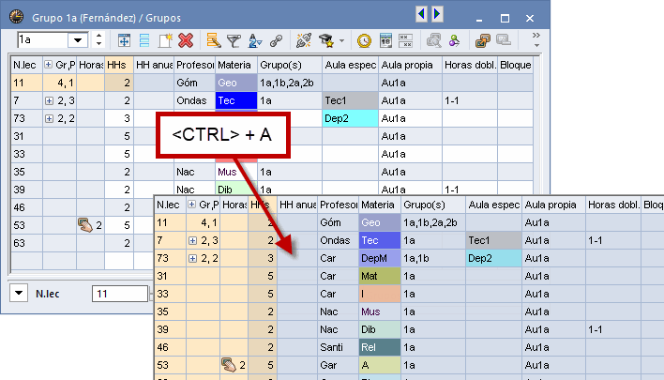Click the Gar teacher cell in front table
Viewport: 664px width, 380px height.
[x=338, y=365]
